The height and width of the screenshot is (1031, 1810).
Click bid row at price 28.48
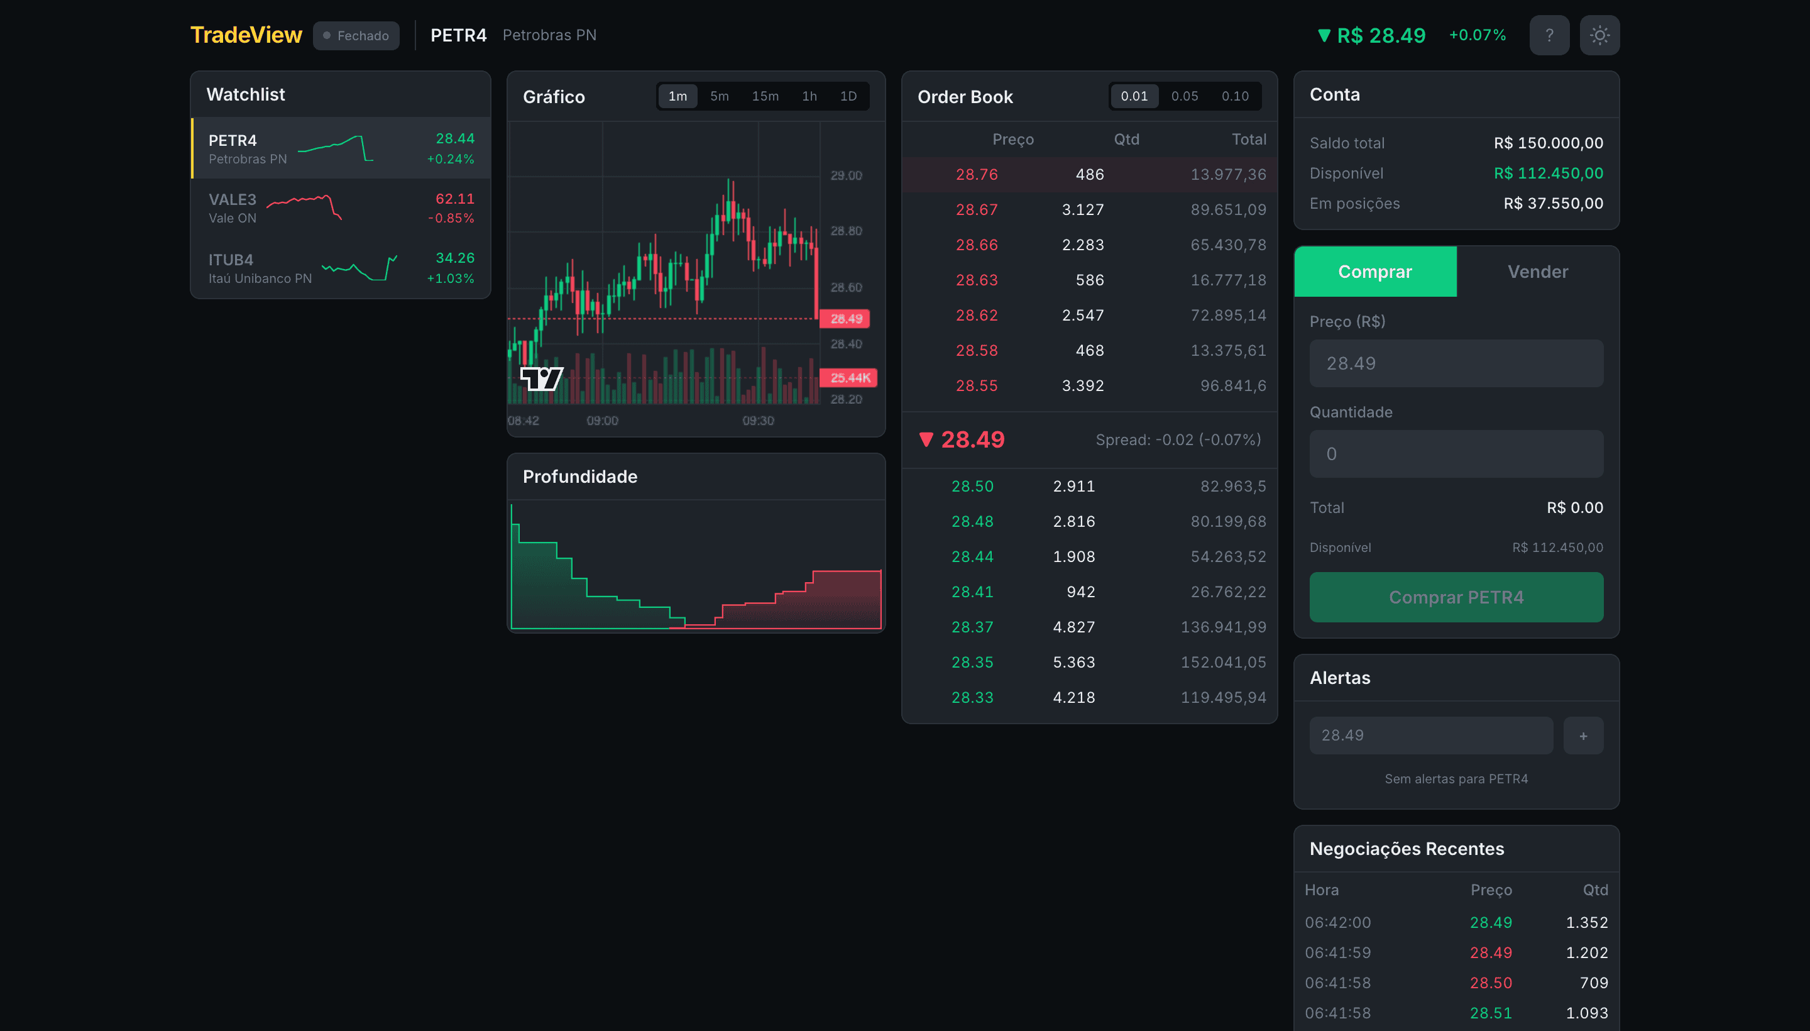(1089, 522)
